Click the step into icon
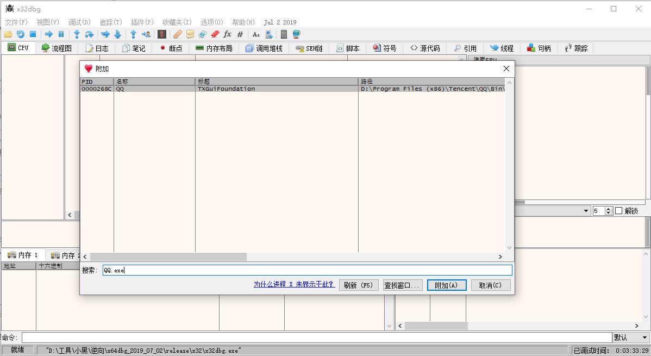 coord(77,34)
